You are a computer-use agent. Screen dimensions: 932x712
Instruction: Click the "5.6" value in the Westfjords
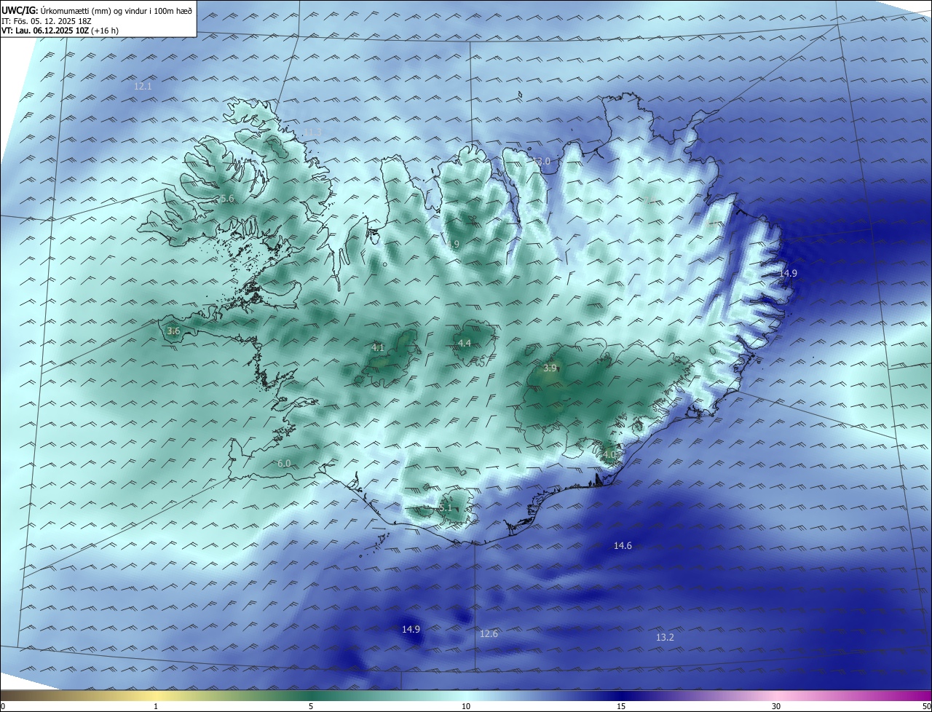(x=226, y=199)
